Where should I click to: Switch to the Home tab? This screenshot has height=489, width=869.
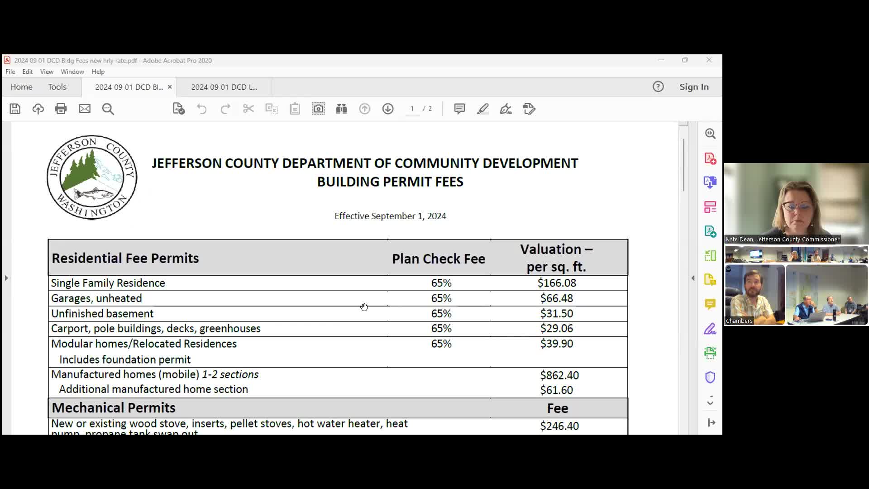pos(21,87)
